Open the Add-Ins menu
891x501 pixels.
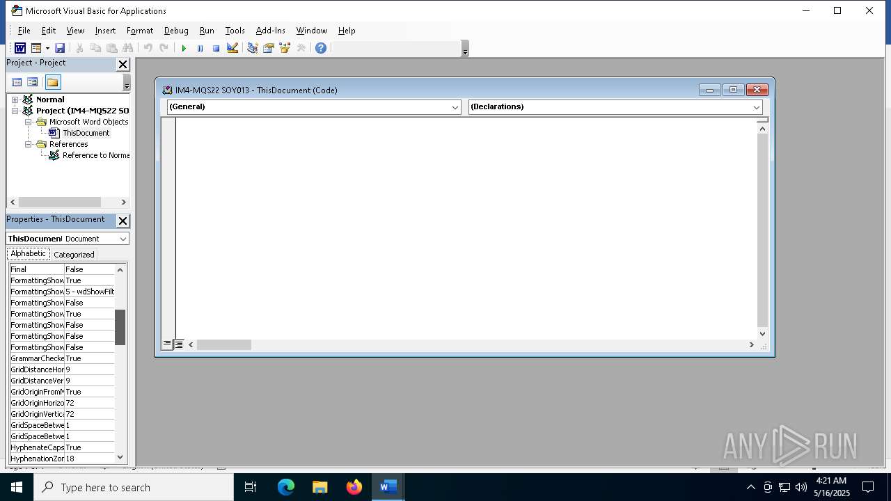point(270,31)
